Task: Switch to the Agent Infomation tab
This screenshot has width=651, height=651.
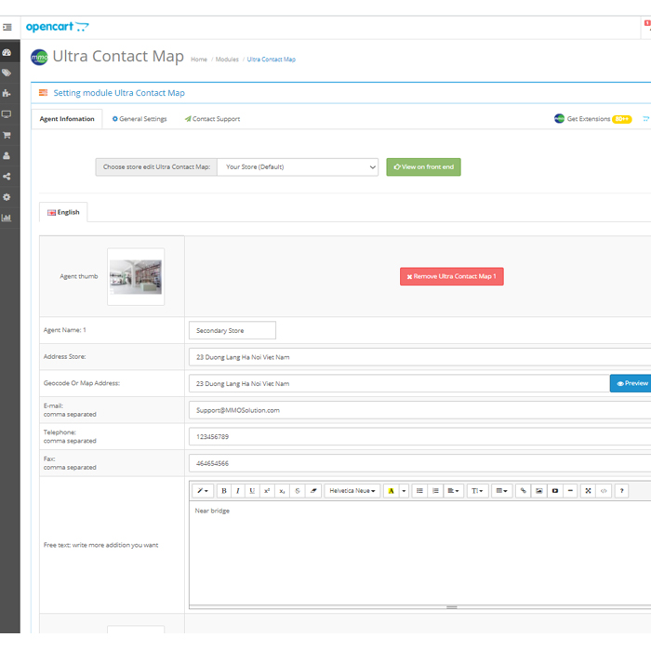Action: coord(67,119)
